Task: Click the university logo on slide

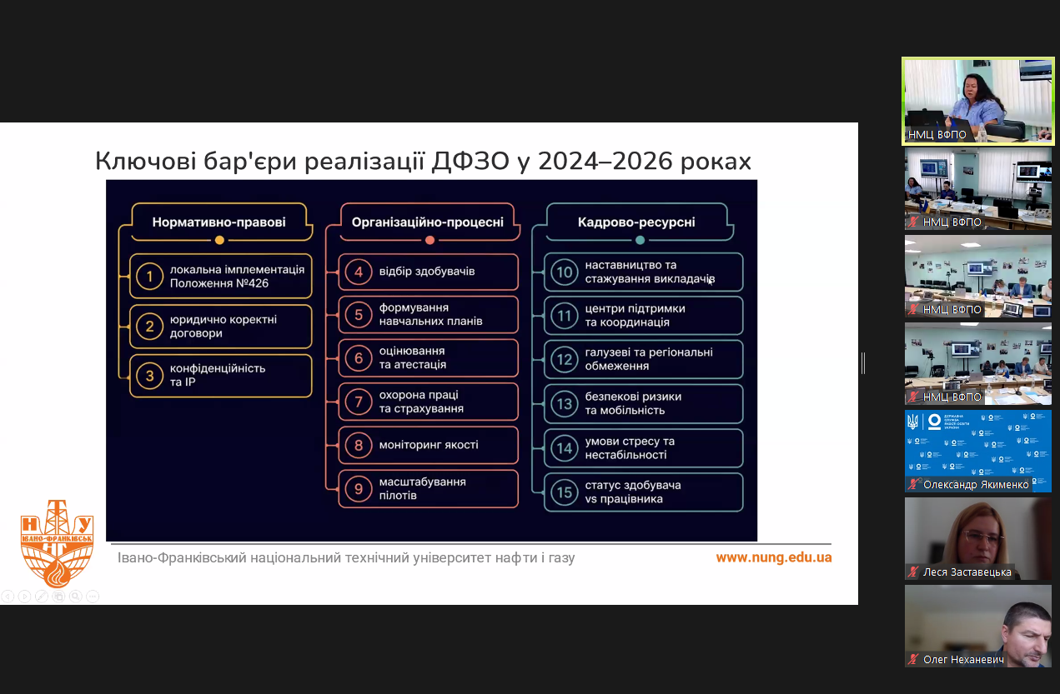Action: pyautogui.click(x=57, y=543)
